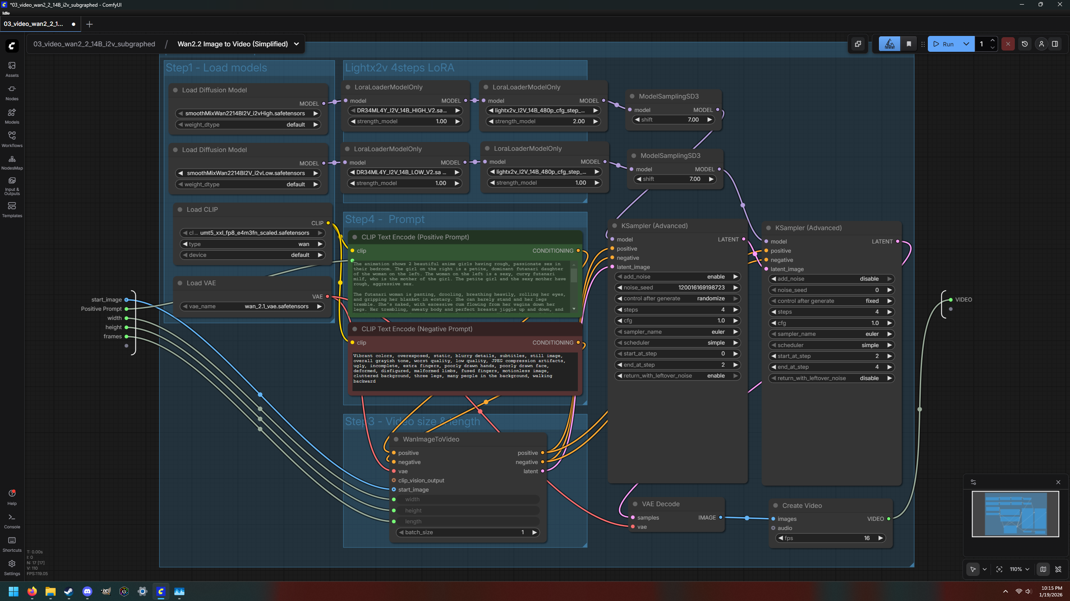This screenshot has height=601, width=1070.
Task: Toggle add_noise on first KSampler
Action: (x=677, y=276)
